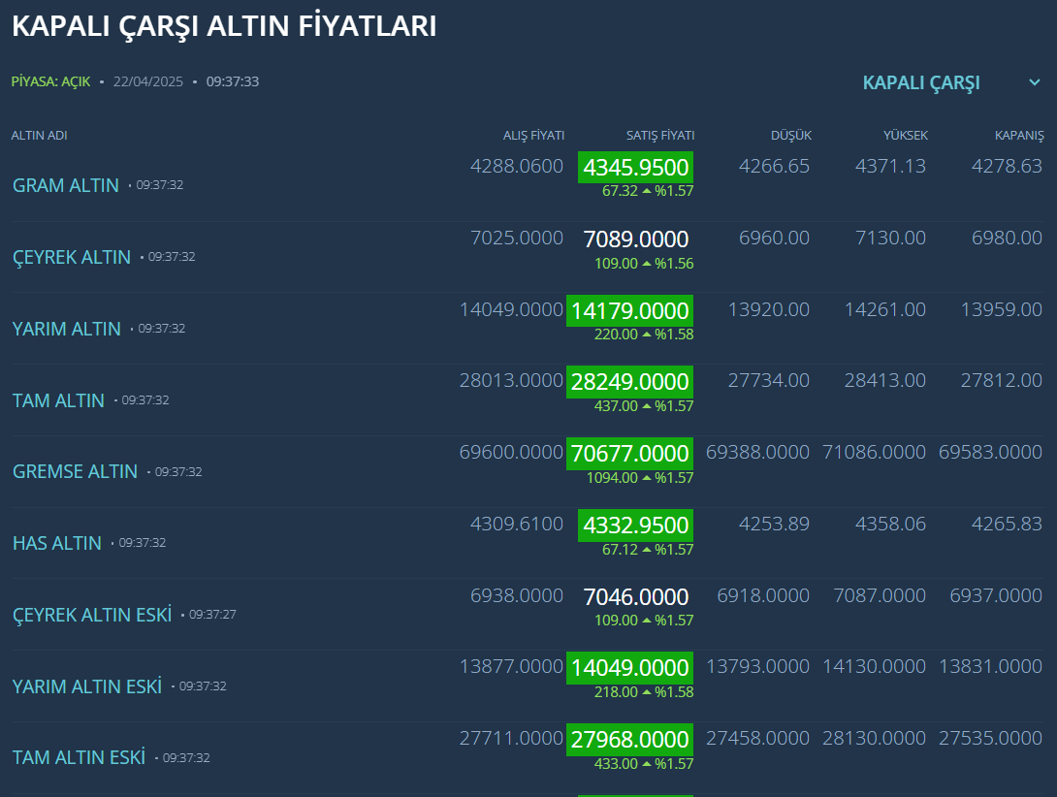Click the green GREMSE ALTIN 70677.0000 price

click(x=629, y=453)
